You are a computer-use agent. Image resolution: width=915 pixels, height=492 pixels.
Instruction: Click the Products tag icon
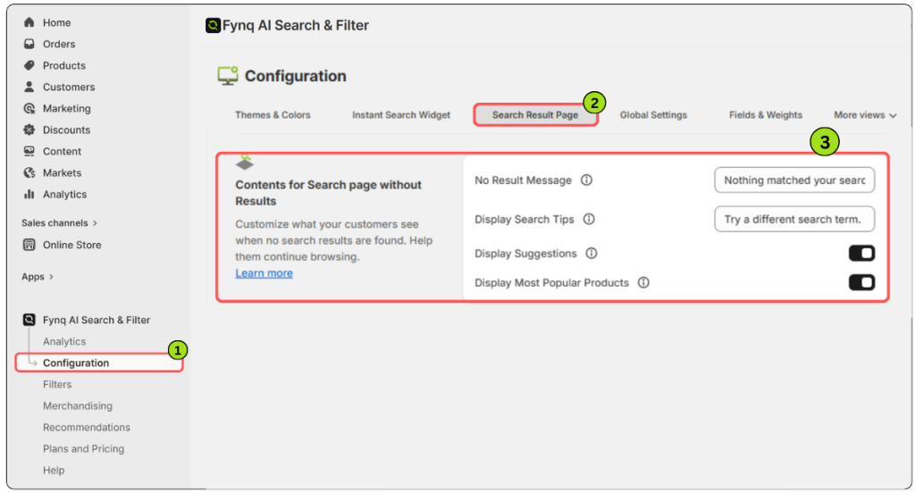[x=29, y=65]
